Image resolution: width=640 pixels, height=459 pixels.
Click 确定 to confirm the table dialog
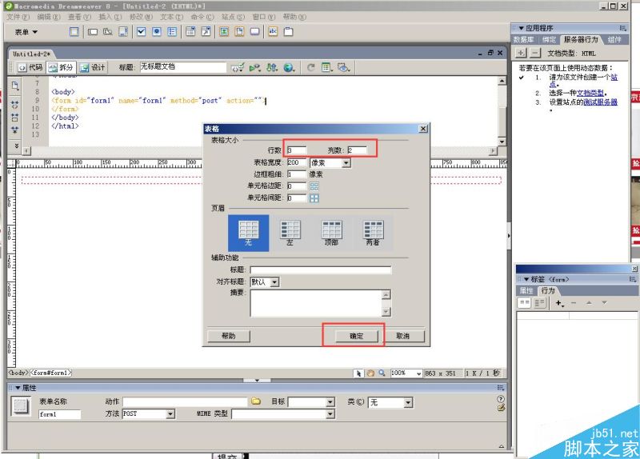[357, 336]
